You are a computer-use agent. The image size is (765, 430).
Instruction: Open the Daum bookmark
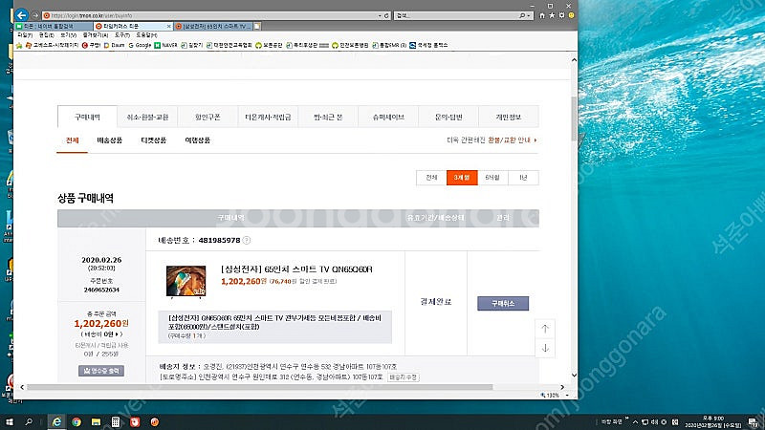[114, 45]
